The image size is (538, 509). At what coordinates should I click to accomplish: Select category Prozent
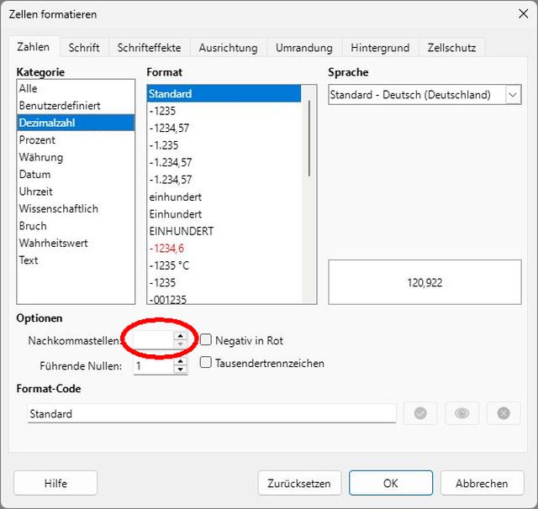(76, 139)
